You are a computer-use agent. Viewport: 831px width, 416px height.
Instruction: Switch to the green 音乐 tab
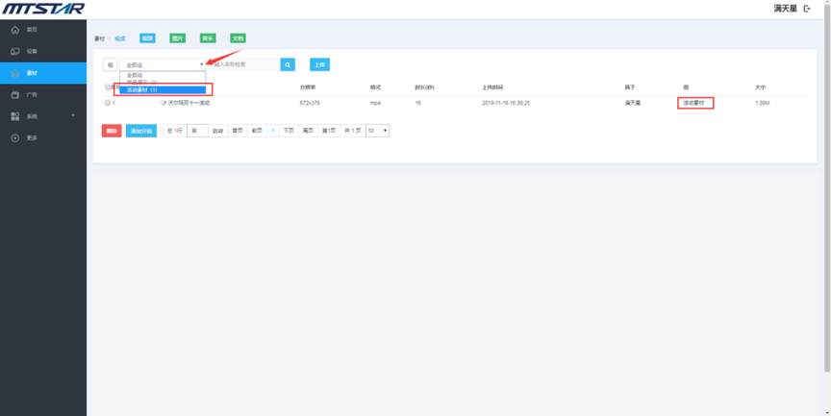pos(208,38)
